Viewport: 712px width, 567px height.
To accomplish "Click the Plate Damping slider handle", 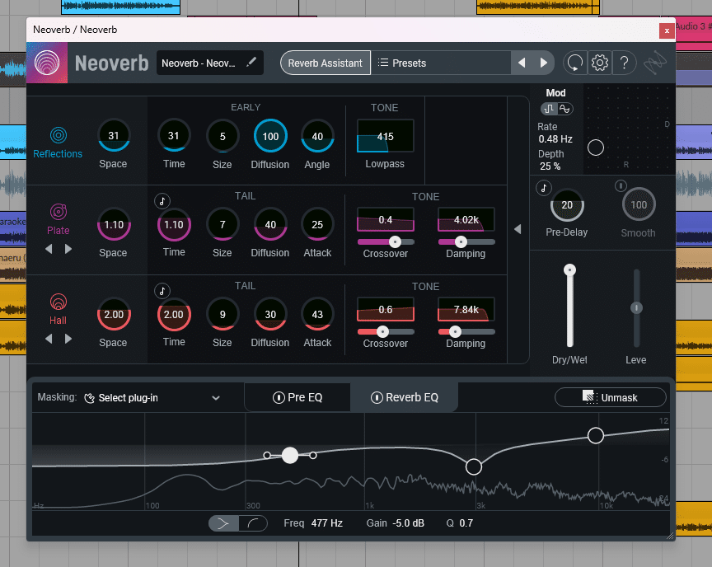I will 461,242.
